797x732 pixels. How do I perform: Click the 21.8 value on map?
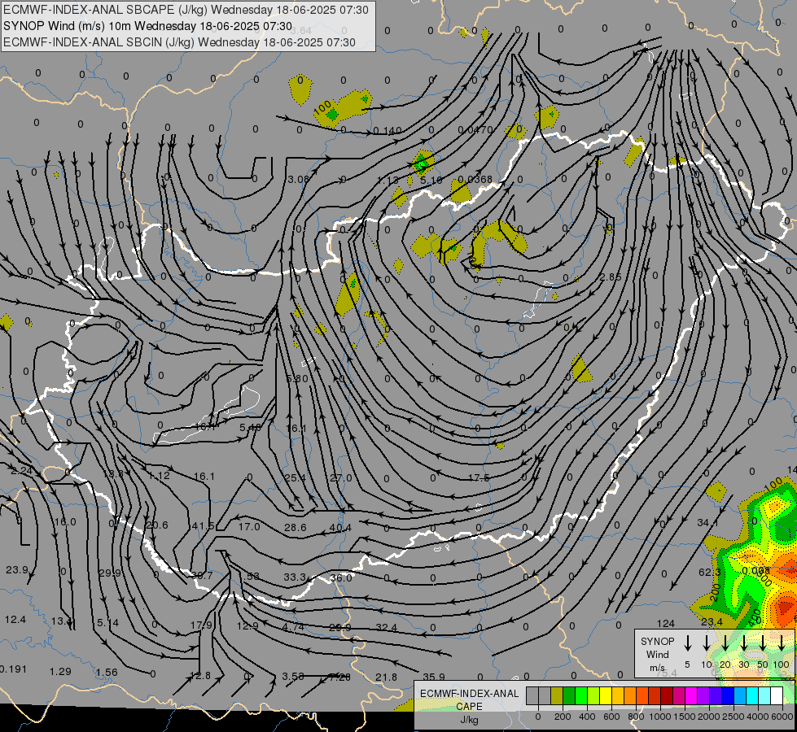(387, 677)
